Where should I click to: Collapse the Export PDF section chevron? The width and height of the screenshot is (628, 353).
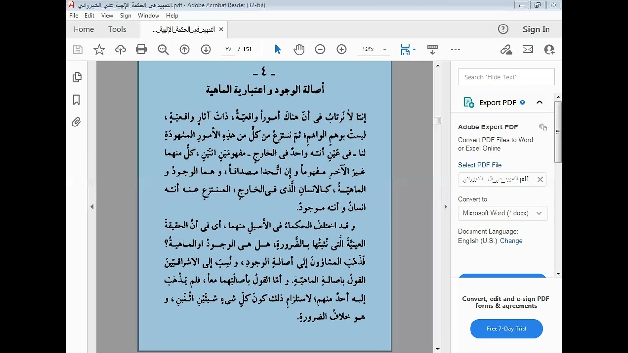coord(539,102)
